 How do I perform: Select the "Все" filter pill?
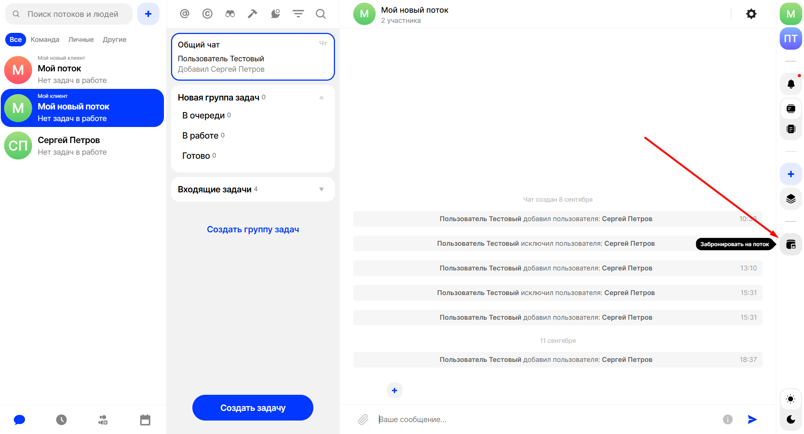[x=15, y=40]
